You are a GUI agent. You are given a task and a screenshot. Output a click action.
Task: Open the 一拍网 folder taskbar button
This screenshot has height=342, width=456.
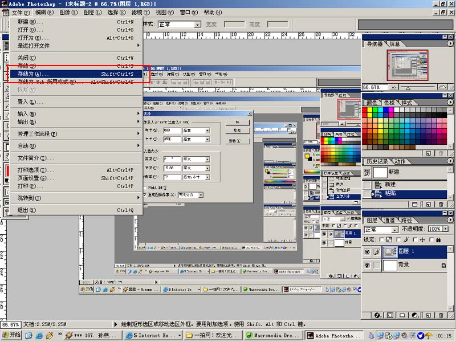(213, 335)
